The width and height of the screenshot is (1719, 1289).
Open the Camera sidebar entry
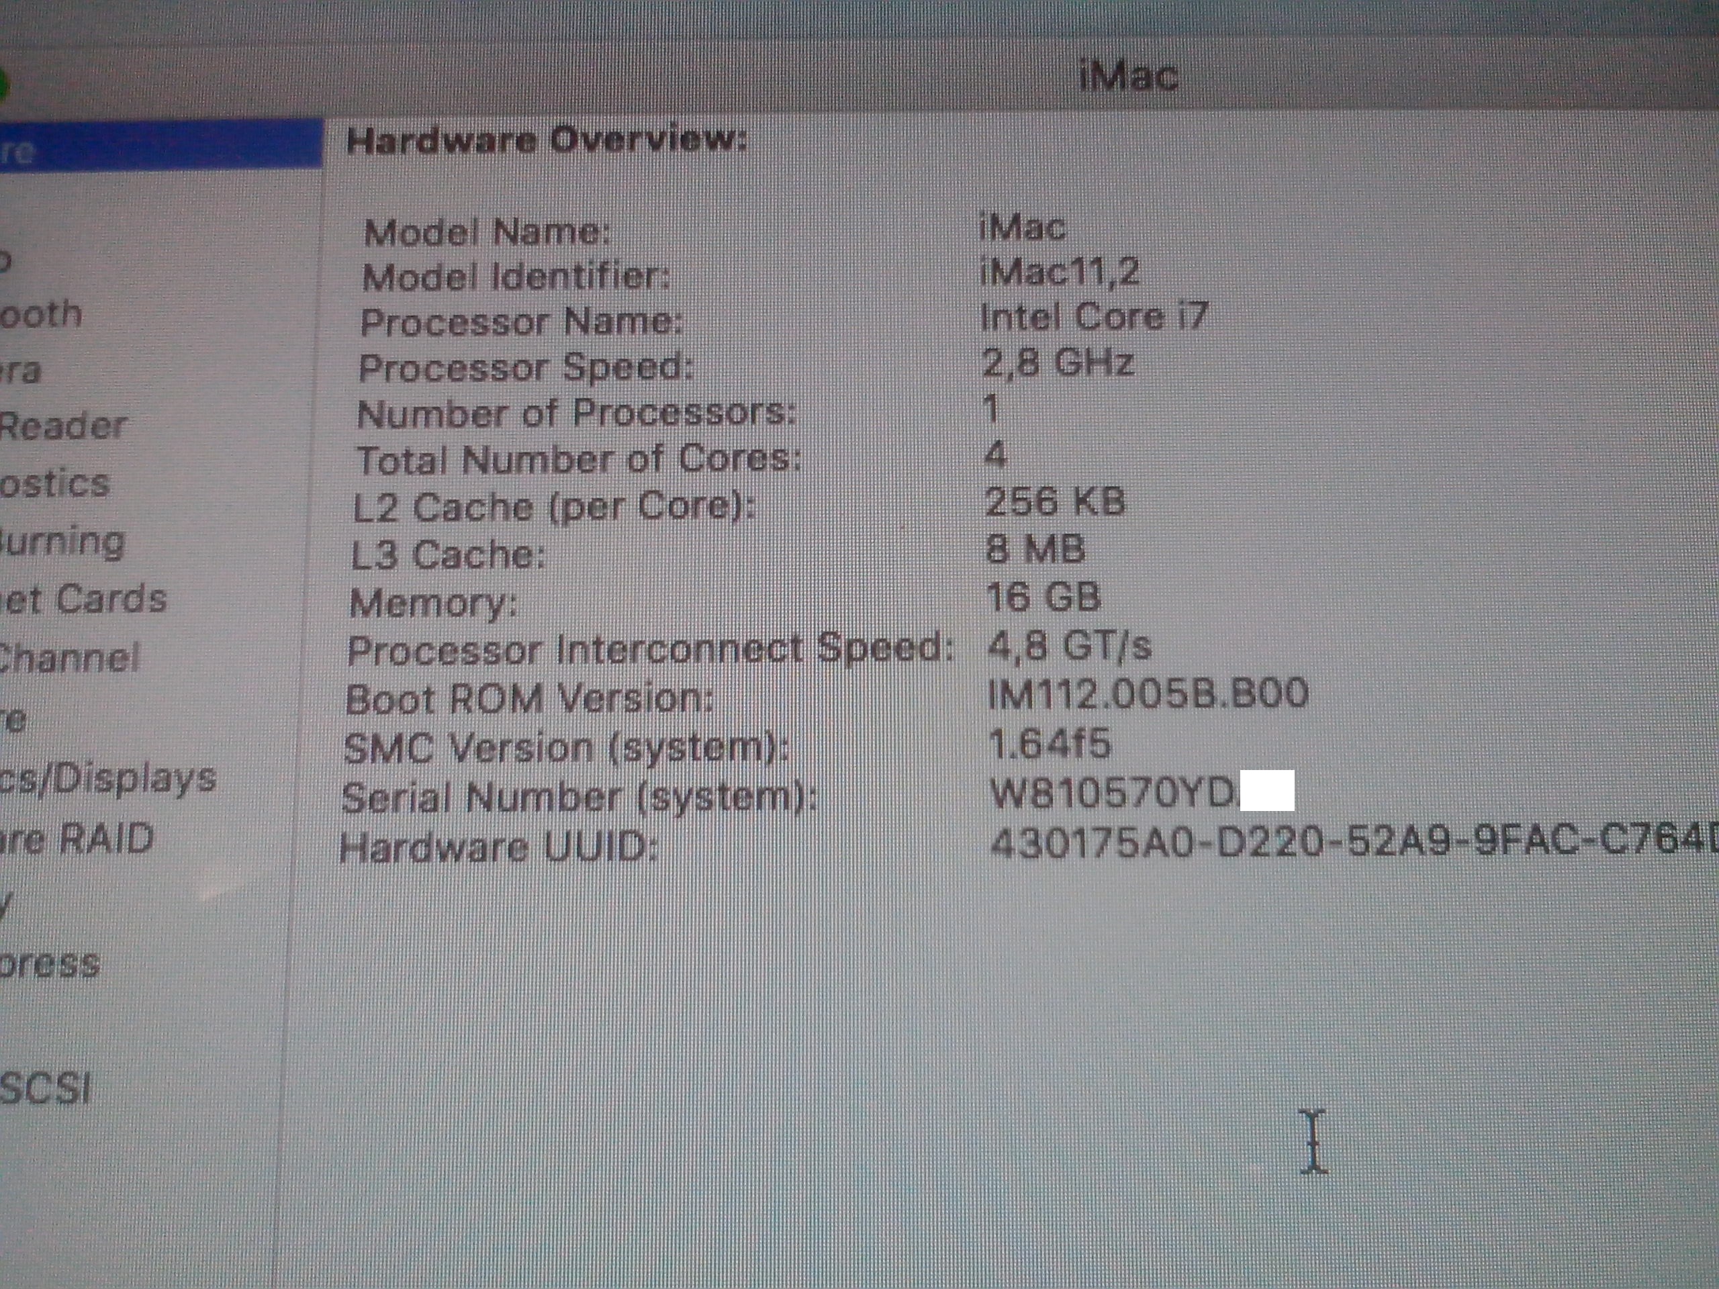[20, 371]
